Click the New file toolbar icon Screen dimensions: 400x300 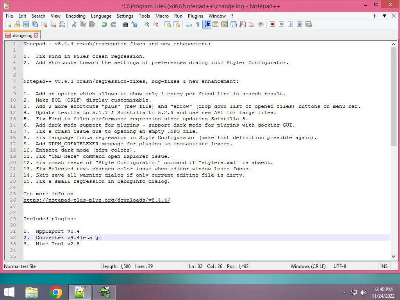(x=9, y=24)
